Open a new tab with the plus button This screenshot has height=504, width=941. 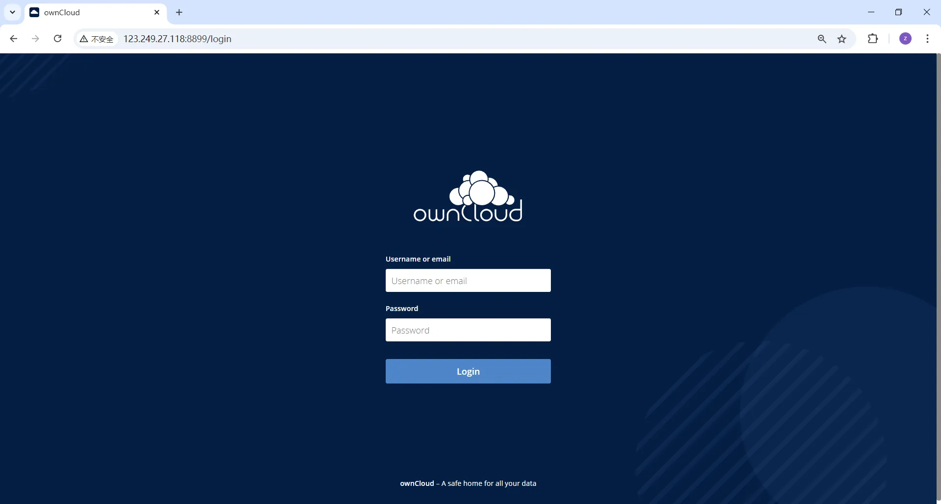pyautogui.click(x=179, y=12)
